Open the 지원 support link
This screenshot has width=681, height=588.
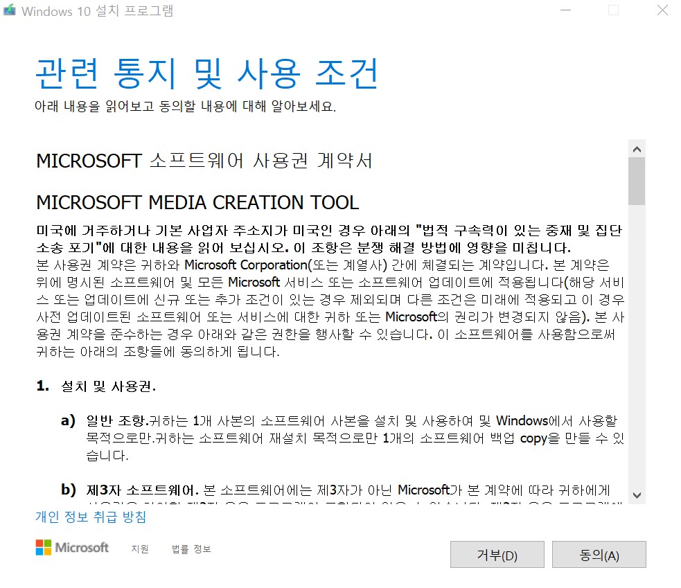coord(140,549)
